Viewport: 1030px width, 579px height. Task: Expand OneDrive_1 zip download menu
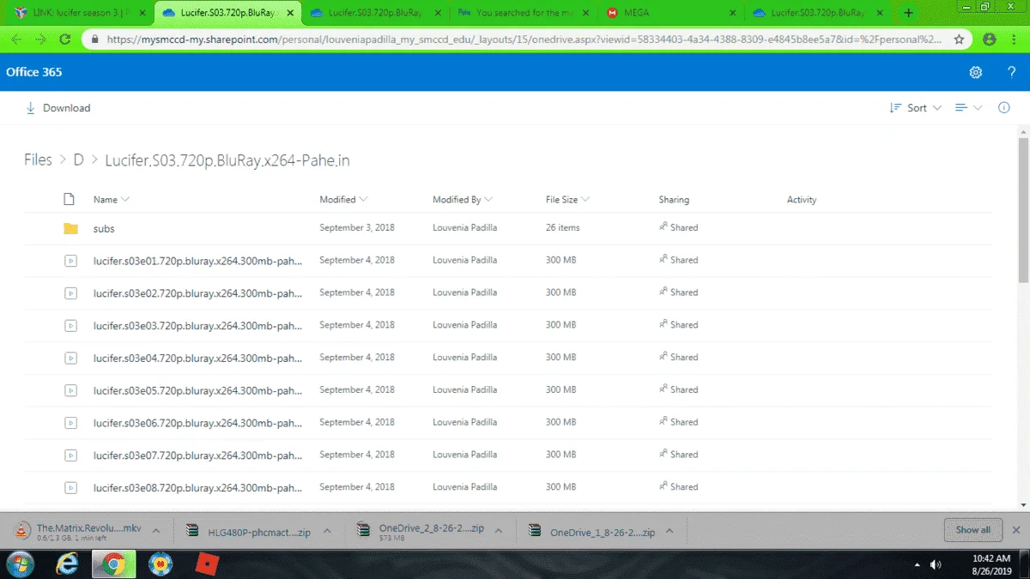click(x=669, y=531)
